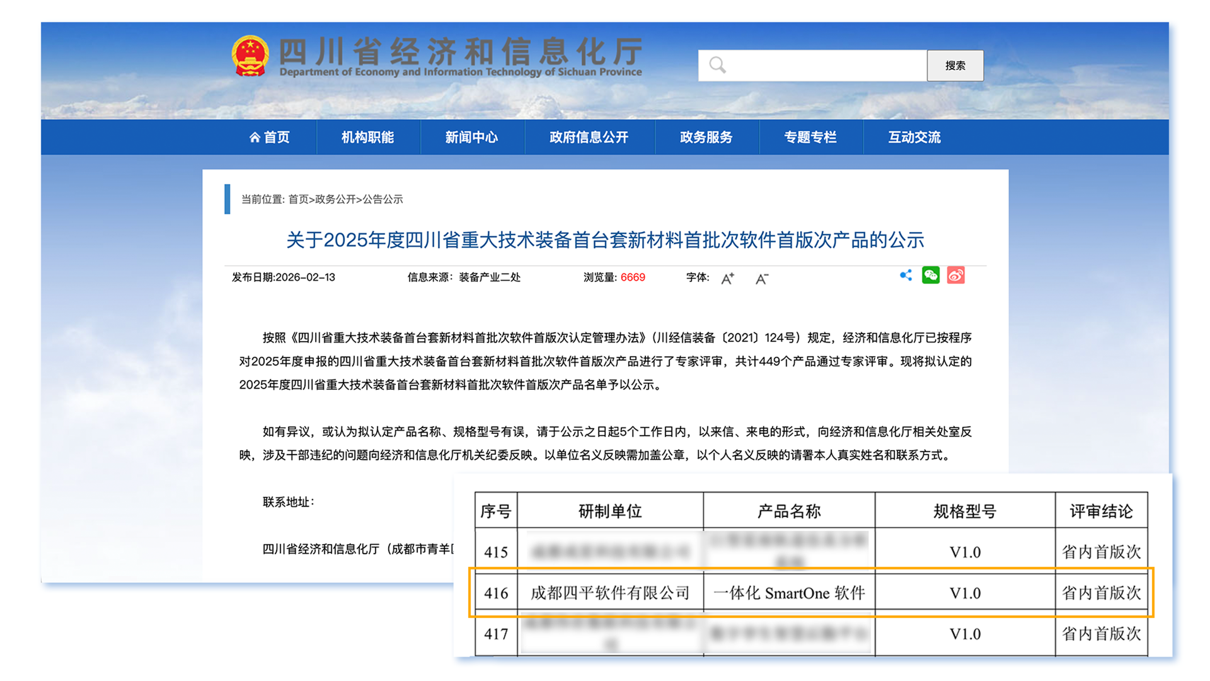Increase font size with the A+ icon

tap(728, 279)
